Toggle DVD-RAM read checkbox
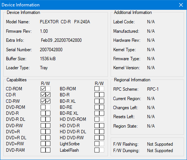187x160 pixels. click(x=43, y=150)
